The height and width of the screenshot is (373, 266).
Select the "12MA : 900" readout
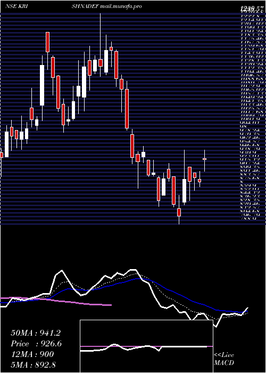32,354
